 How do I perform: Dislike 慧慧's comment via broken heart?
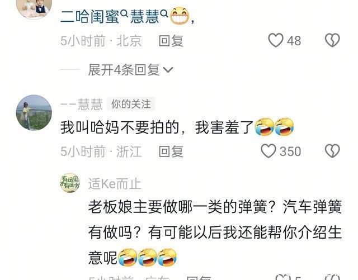click(x=332, y=151)
